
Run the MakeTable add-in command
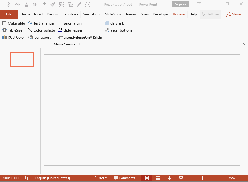coord(14,23)
